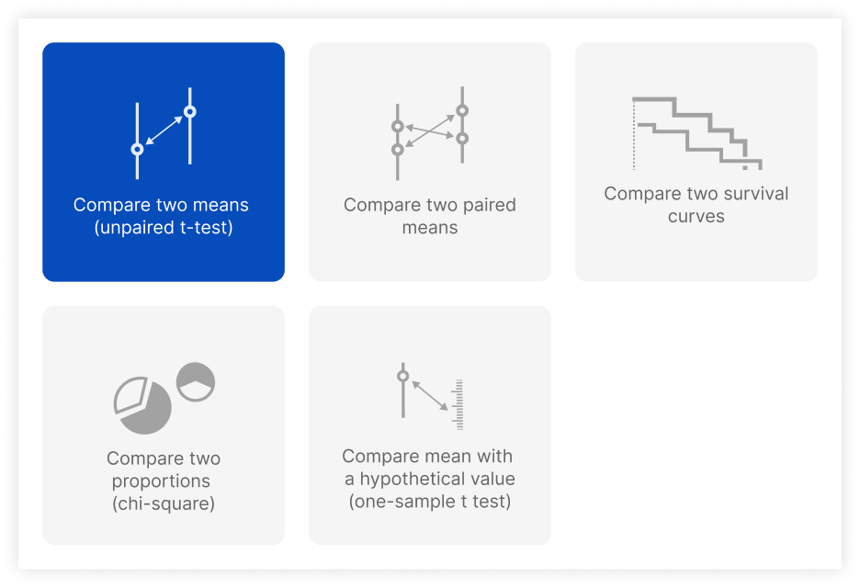Click the 'Compare two paired means' label
860x588 pixels.
429,216
